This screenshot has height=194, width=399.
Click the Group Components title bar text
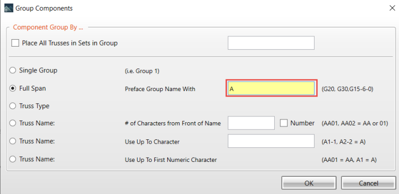click(44, 9)
